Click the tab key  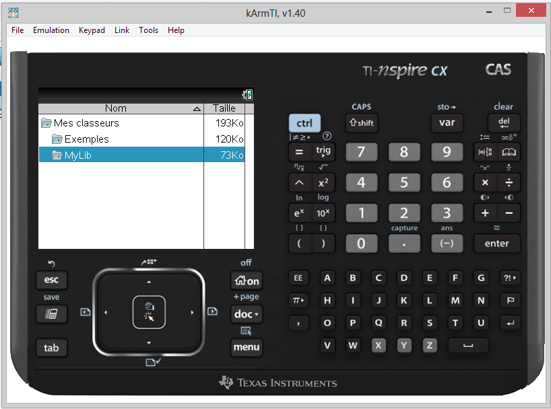click(x=51, y=348)
